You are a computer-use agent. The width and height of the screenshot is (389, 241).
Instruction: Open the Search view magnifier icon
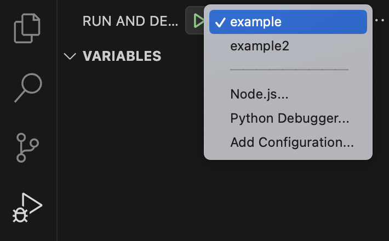(28, 88)
